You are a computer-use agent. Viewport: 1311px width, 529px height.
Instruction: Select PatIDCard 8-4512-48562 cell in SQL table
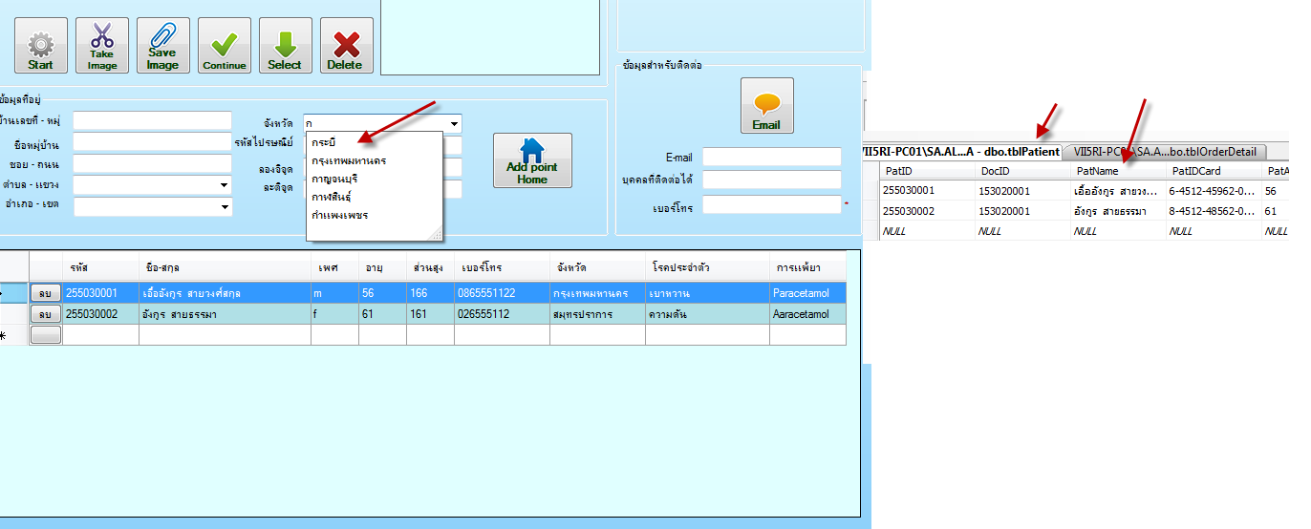coord(1214,211)
